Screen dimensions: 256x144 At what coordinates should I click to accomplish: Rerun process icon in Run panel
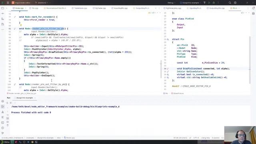coord(7,103)
